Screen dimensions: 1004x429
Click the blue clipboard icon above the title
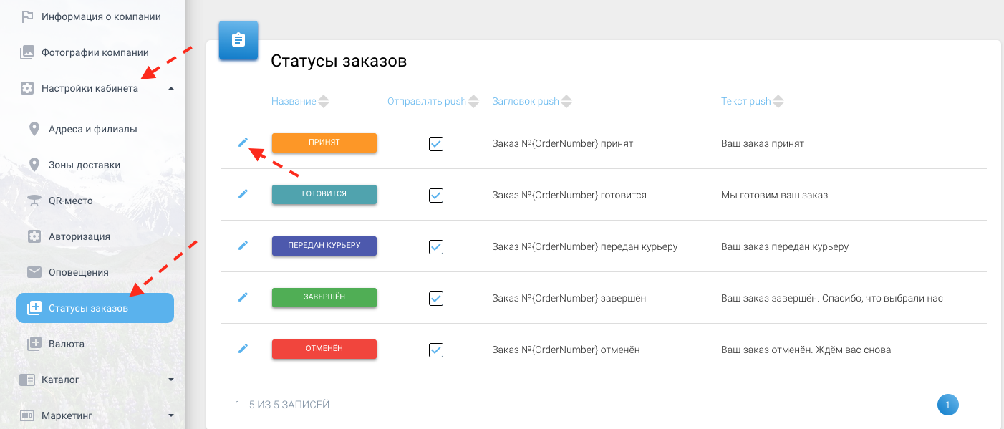tap(238, 41)
